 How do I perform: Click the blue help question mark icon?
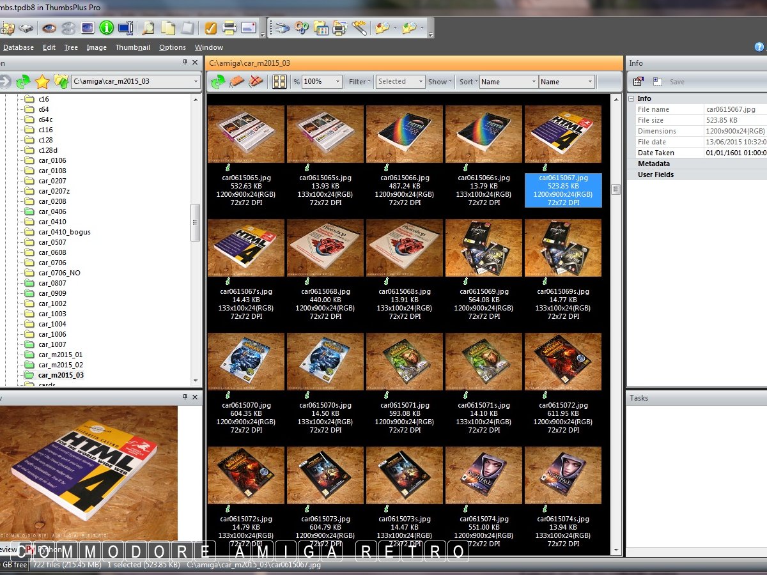(x=759, y=47)
